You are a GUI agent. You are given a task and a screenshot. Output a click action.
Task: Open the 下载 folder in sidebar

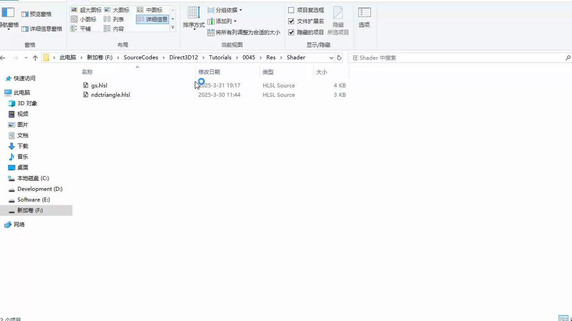click(x=23, y=146)
